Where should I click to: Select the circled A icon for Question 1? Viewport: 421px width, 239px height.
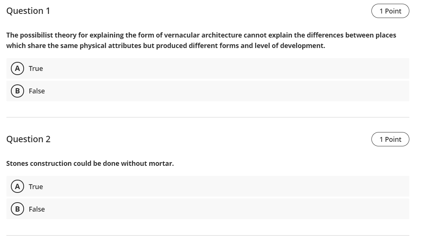pyautogui.click(x=17, y=68)
